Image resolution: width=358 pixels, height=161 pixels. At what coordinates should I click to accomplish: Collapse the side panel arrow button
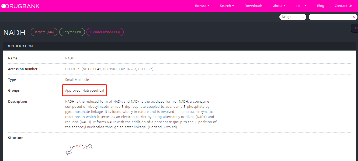click(x=356, y=28)
